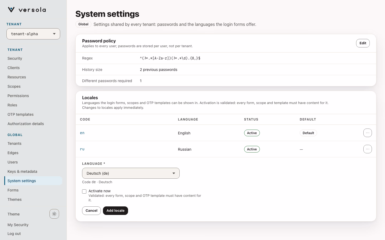Click the Default badge on the en row
The width and height of the screenshot is (385, 240).
[x=308, y=133]
